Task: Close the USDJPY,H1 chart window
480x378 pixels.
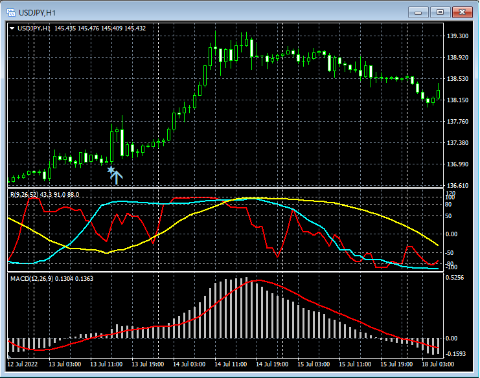Action: pos(463,12)
